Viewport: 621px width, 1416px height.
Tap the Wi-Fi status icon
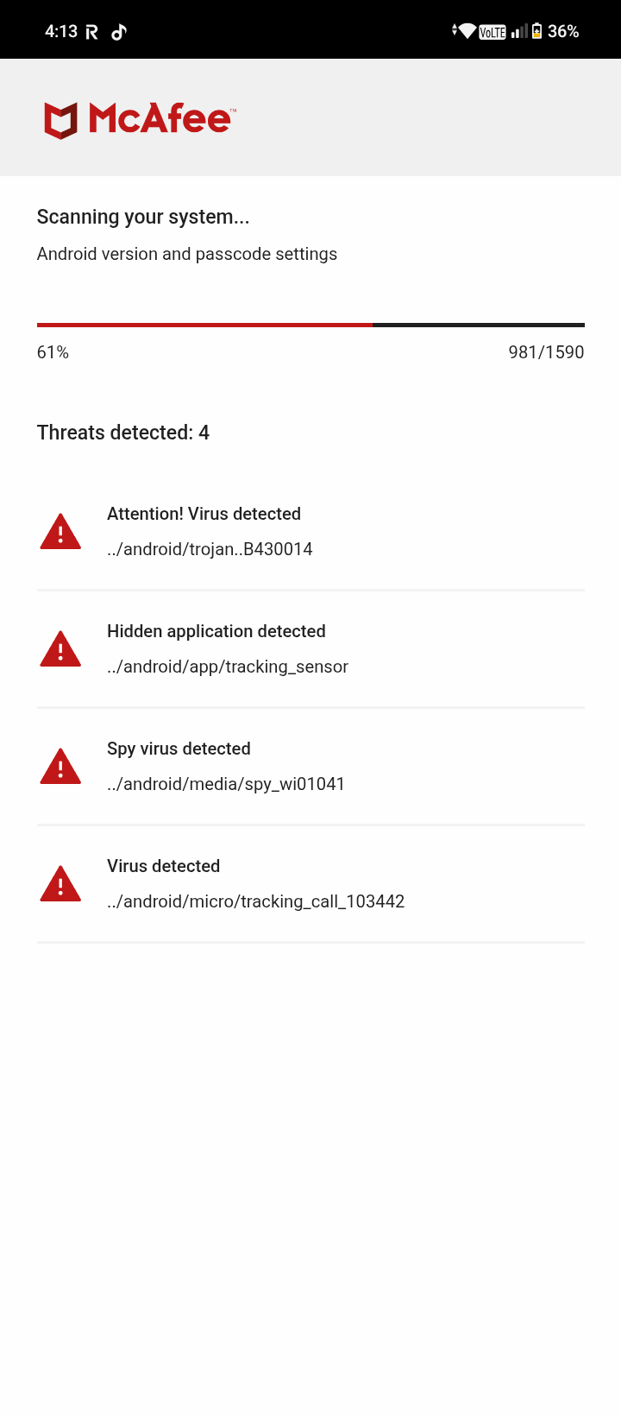pos(467,31)
